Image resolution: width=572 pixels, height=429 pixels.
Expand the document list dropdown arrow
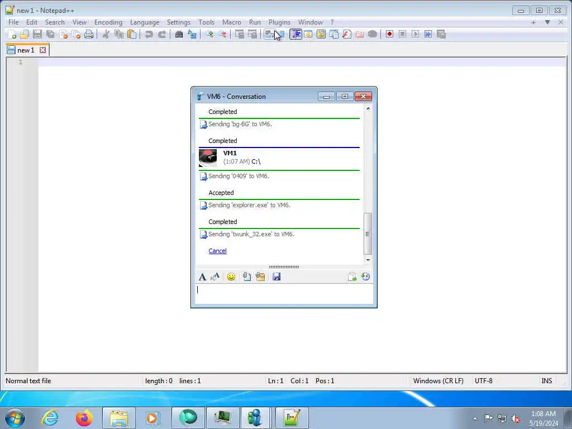pos(547,22)
